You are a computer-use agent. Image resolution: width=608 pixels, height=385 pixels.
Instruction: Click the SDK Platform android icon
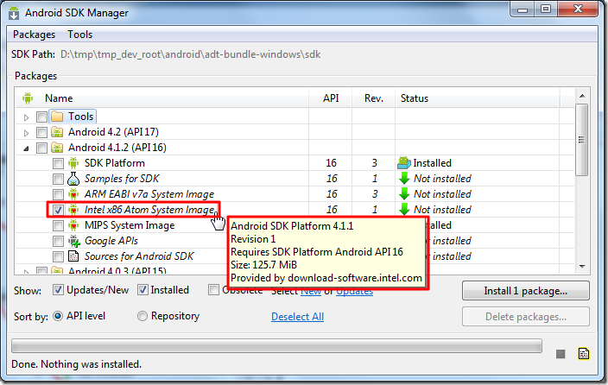pos(73,163)
